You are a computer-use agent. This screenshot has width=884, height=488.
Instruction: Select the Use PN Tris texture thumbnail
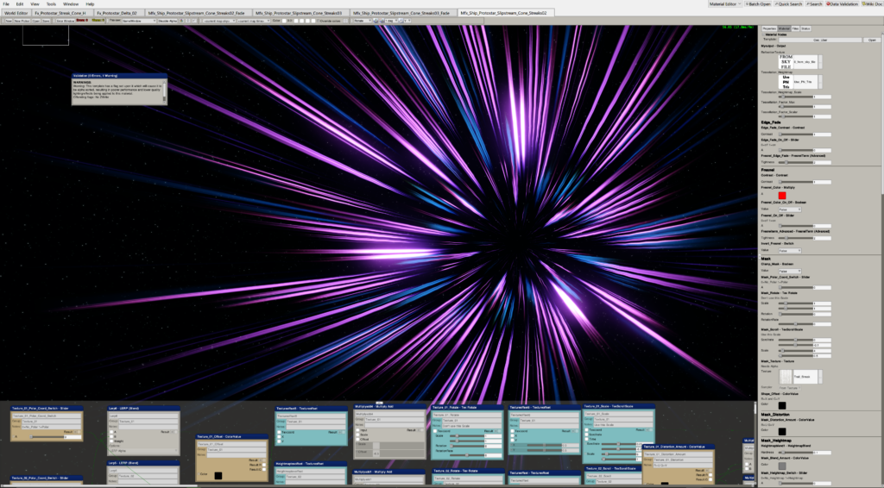coord(786,82)
